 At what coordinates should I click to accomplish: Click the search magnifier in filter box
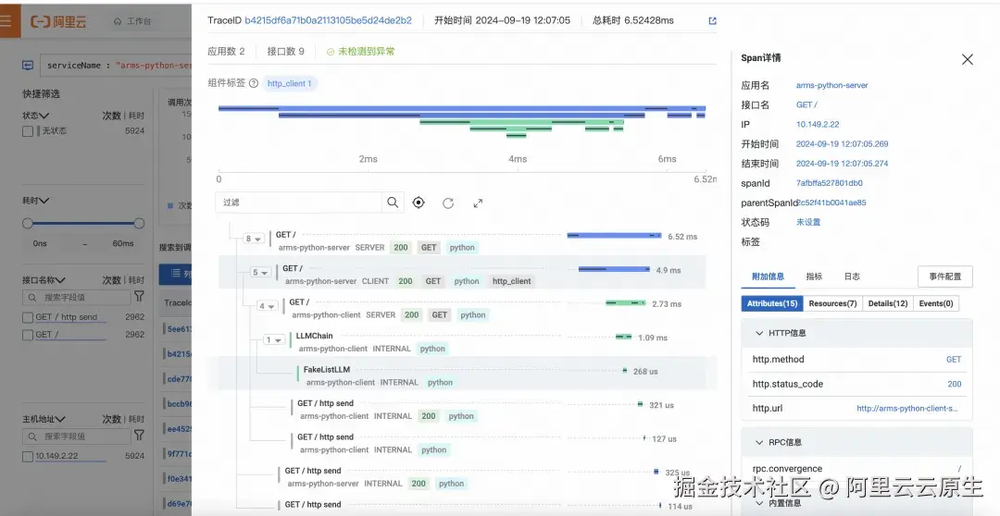(x=393, y=203)
